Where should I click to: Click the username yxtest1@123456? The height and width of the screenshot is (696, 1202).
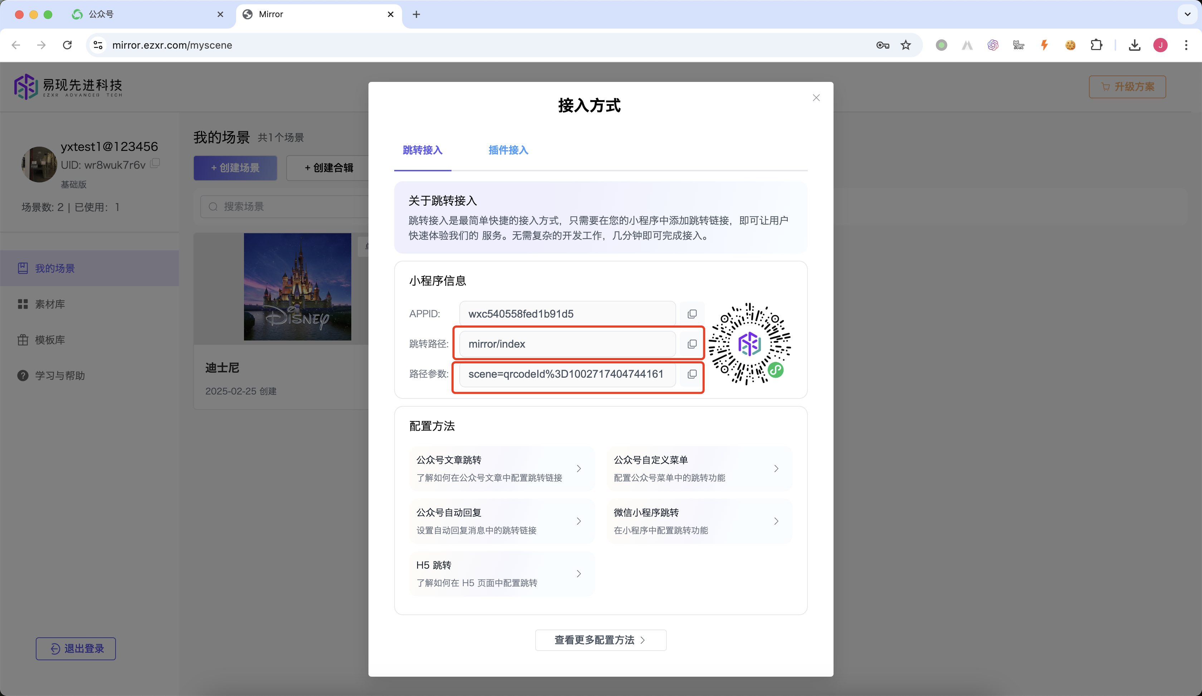(109, 146)
